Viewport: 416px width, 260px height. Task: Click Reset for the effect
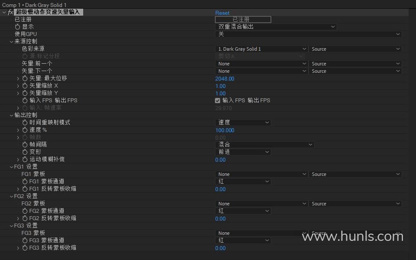[222, 13]
